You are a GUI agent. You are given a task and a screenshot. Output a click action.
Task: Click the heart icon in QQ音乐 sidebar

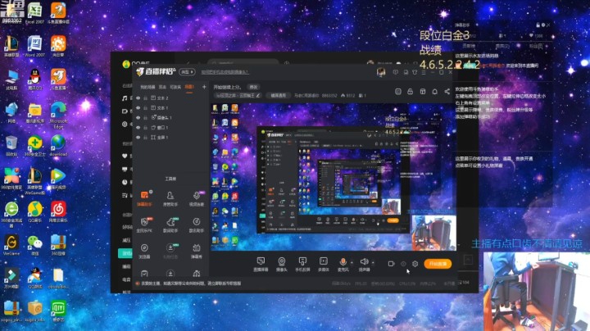(x=125, y=156)
